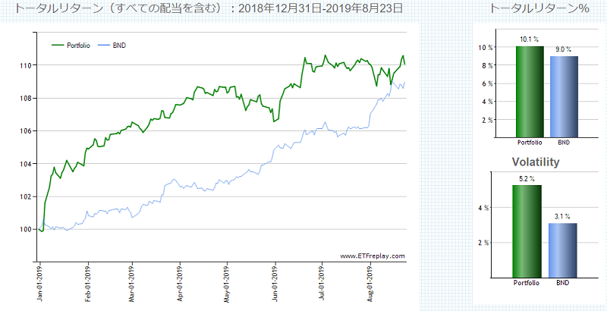Click 'BND' label under Volatility bars
This screenshot has width=607, height=311.
click(x=563, y=283)
